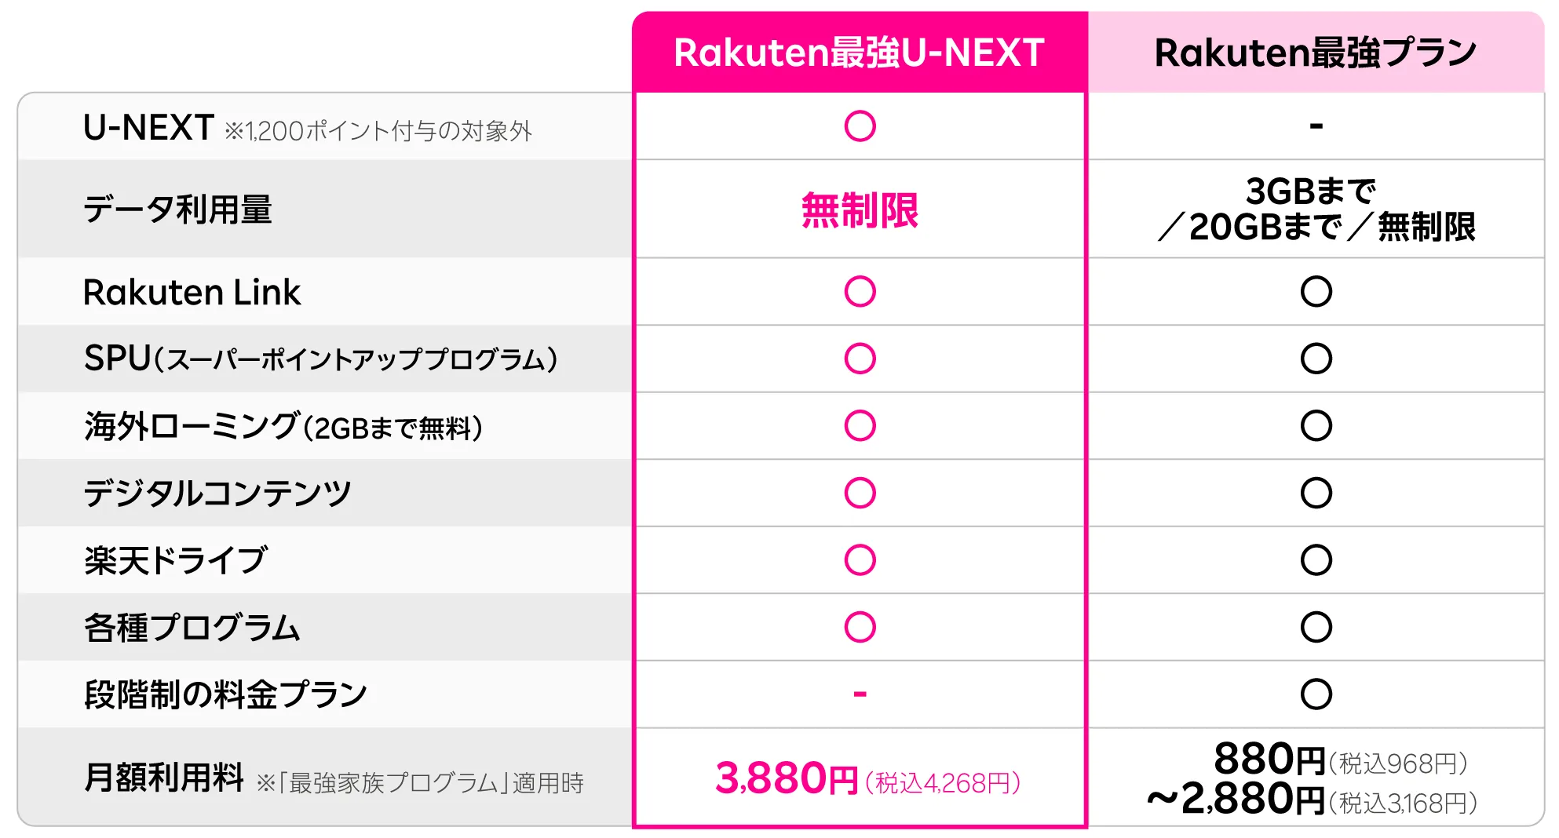Click the pink 無制限 data usage text
The height and width of the screenshot is (838, 1559).
(860, 210)
